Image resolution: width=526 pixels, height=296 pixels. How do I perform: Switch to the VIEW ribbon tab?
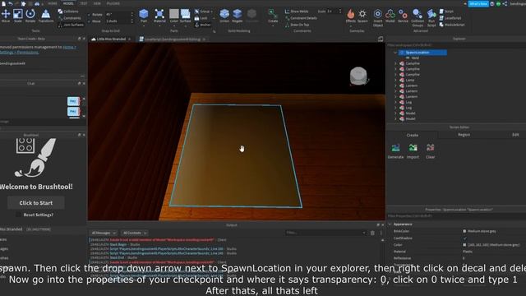coord(97,3)
